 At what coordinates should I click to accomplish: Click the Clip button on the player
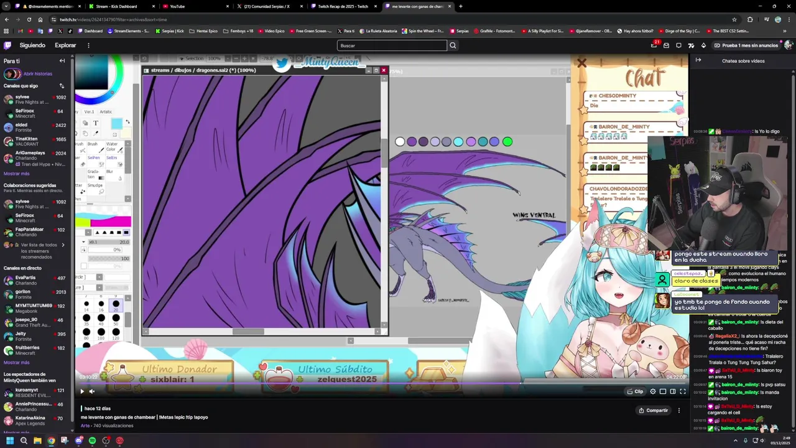point(636,391)
